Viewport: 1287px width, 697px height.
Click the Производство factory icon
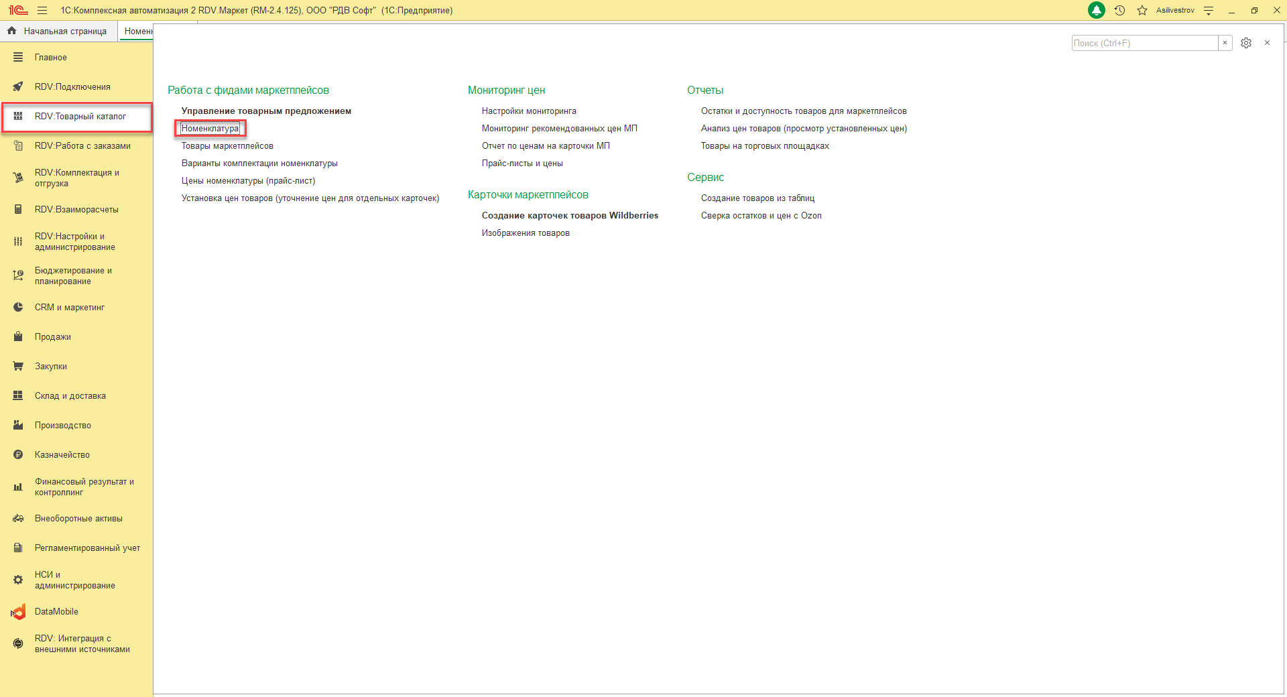(x=18, y=426)
